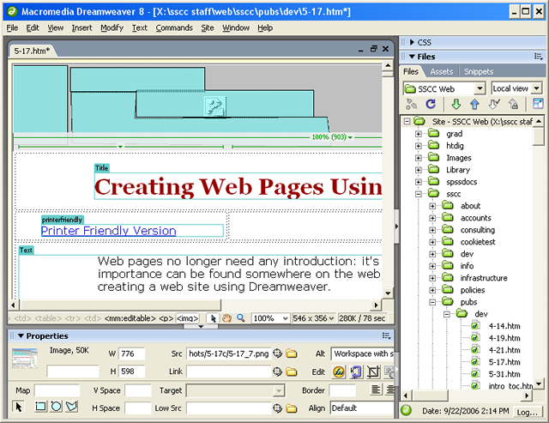Point-to-file target icon beside Src field
549x423 pixels.
277,354
